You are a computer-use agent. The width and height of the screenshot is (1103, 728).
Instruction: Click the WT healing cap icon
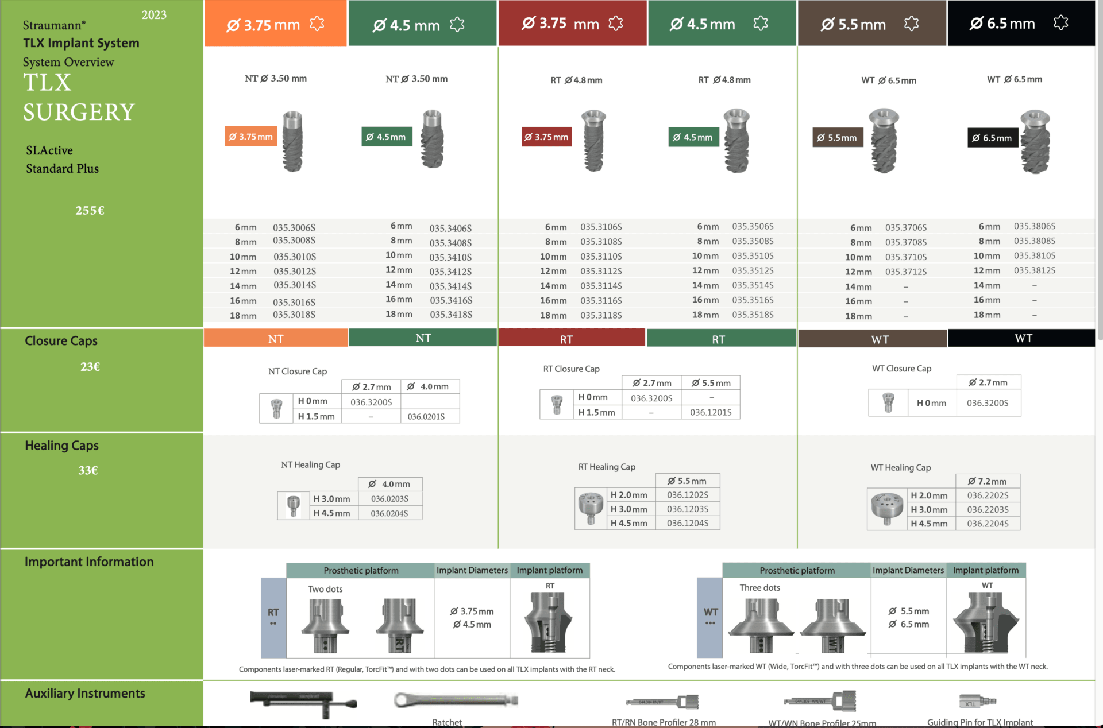887,509
